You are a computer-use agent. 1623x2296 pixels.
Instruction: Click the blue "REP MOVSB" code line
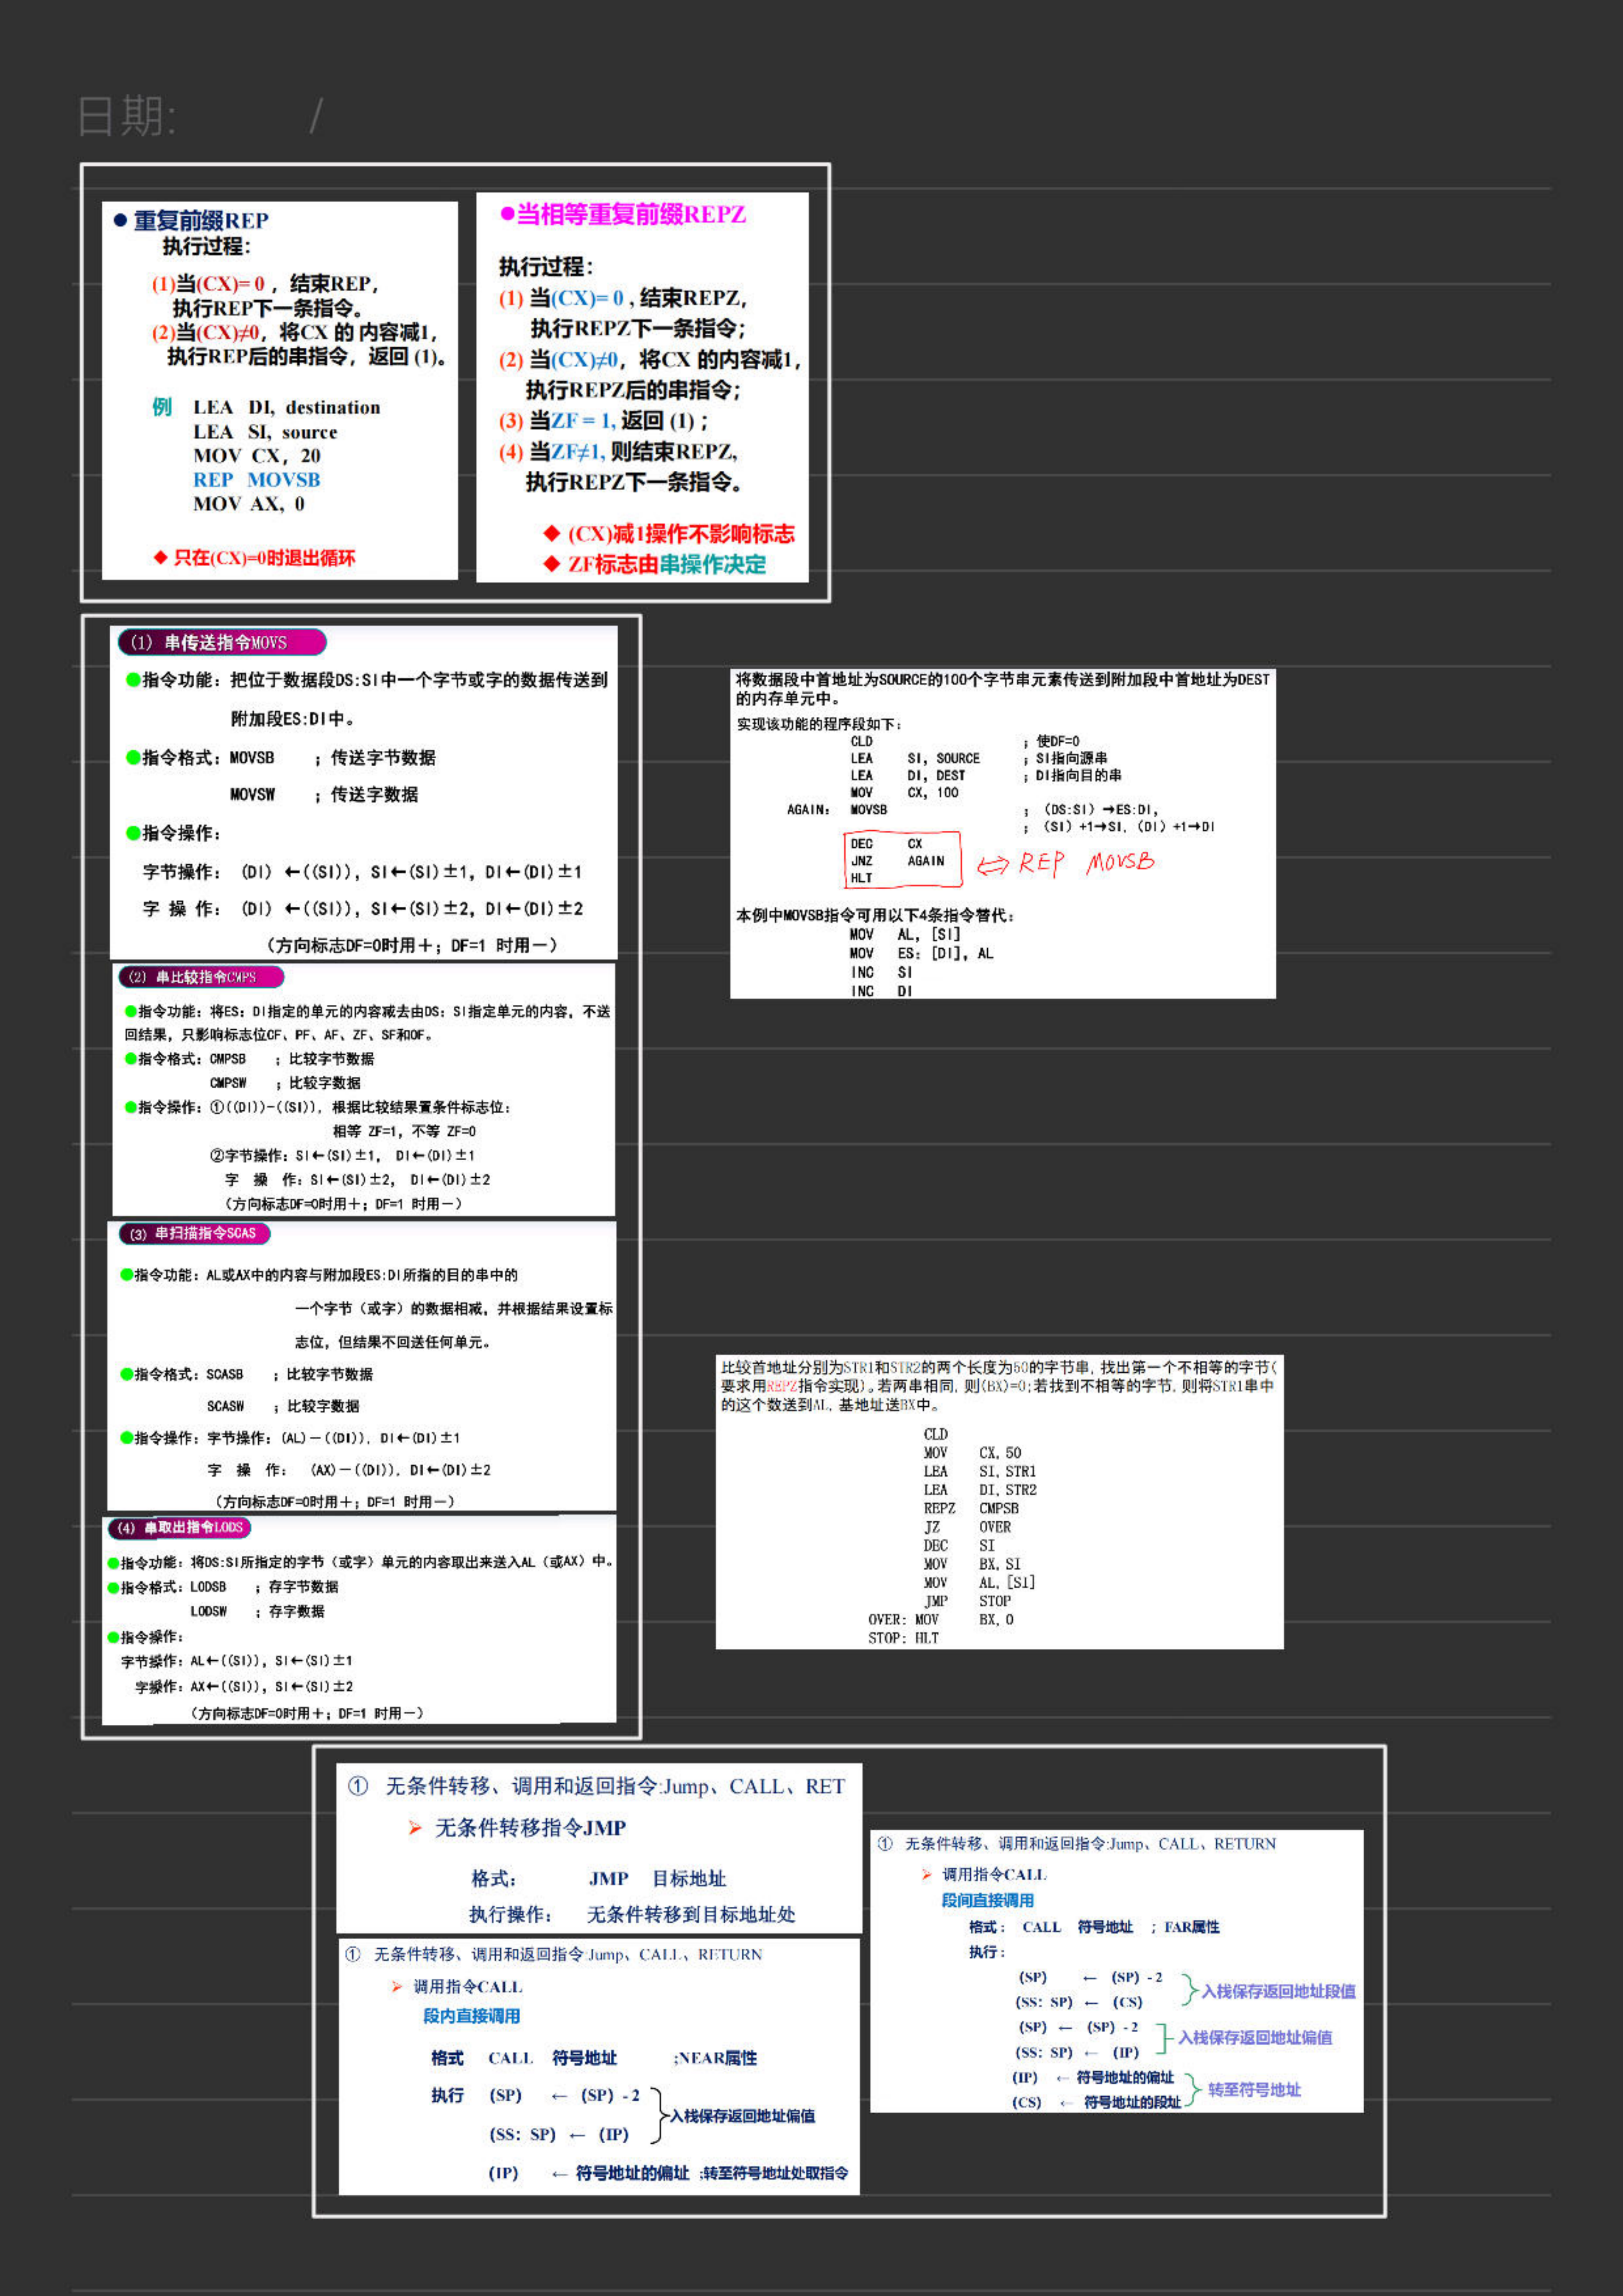pos(256,480)
